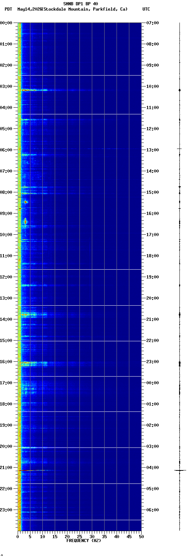The width and height of the screenshot is (195, 559).
Task: Click the seismogram trace spike near 13:00 UTC
Action: click(179, 149)
